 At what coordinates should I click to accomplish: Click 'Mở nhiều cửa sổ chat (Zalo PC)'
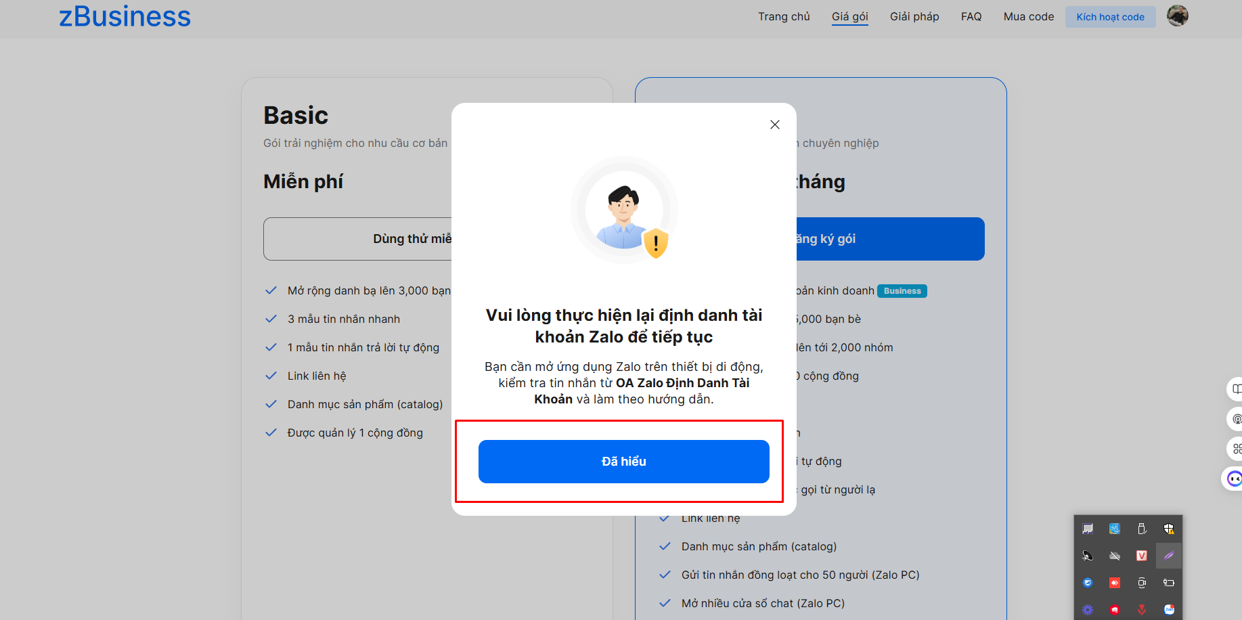tap(763, 604)
